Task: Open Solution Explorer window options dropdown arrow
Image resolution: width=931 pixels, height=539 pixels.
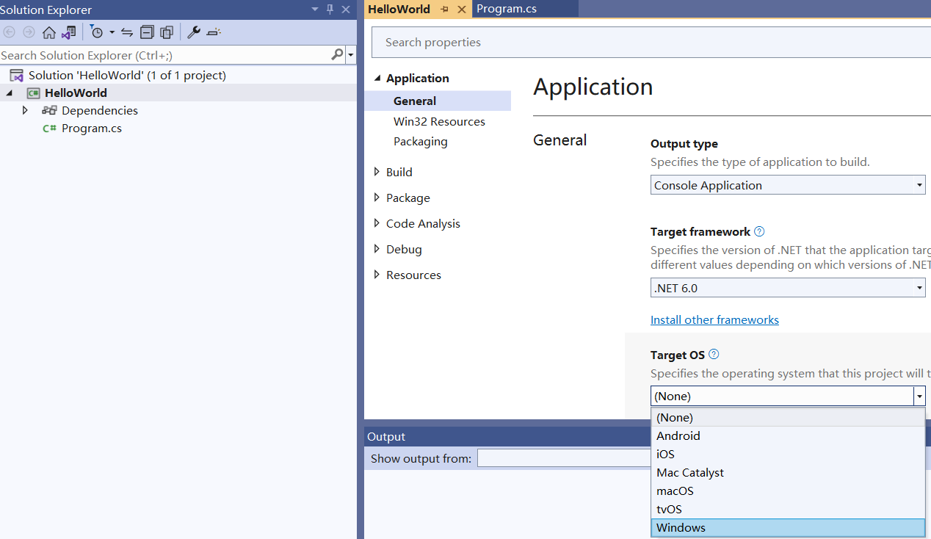Action: click(x=315, y=10)
